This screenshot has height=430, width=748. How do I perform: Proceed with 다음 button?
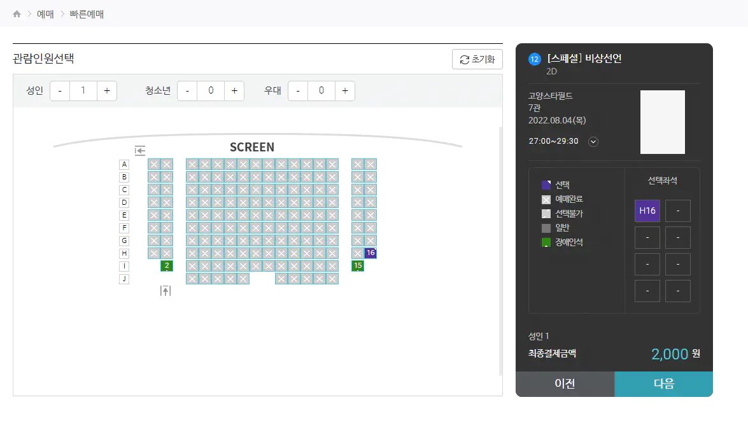tap(663, 384)
